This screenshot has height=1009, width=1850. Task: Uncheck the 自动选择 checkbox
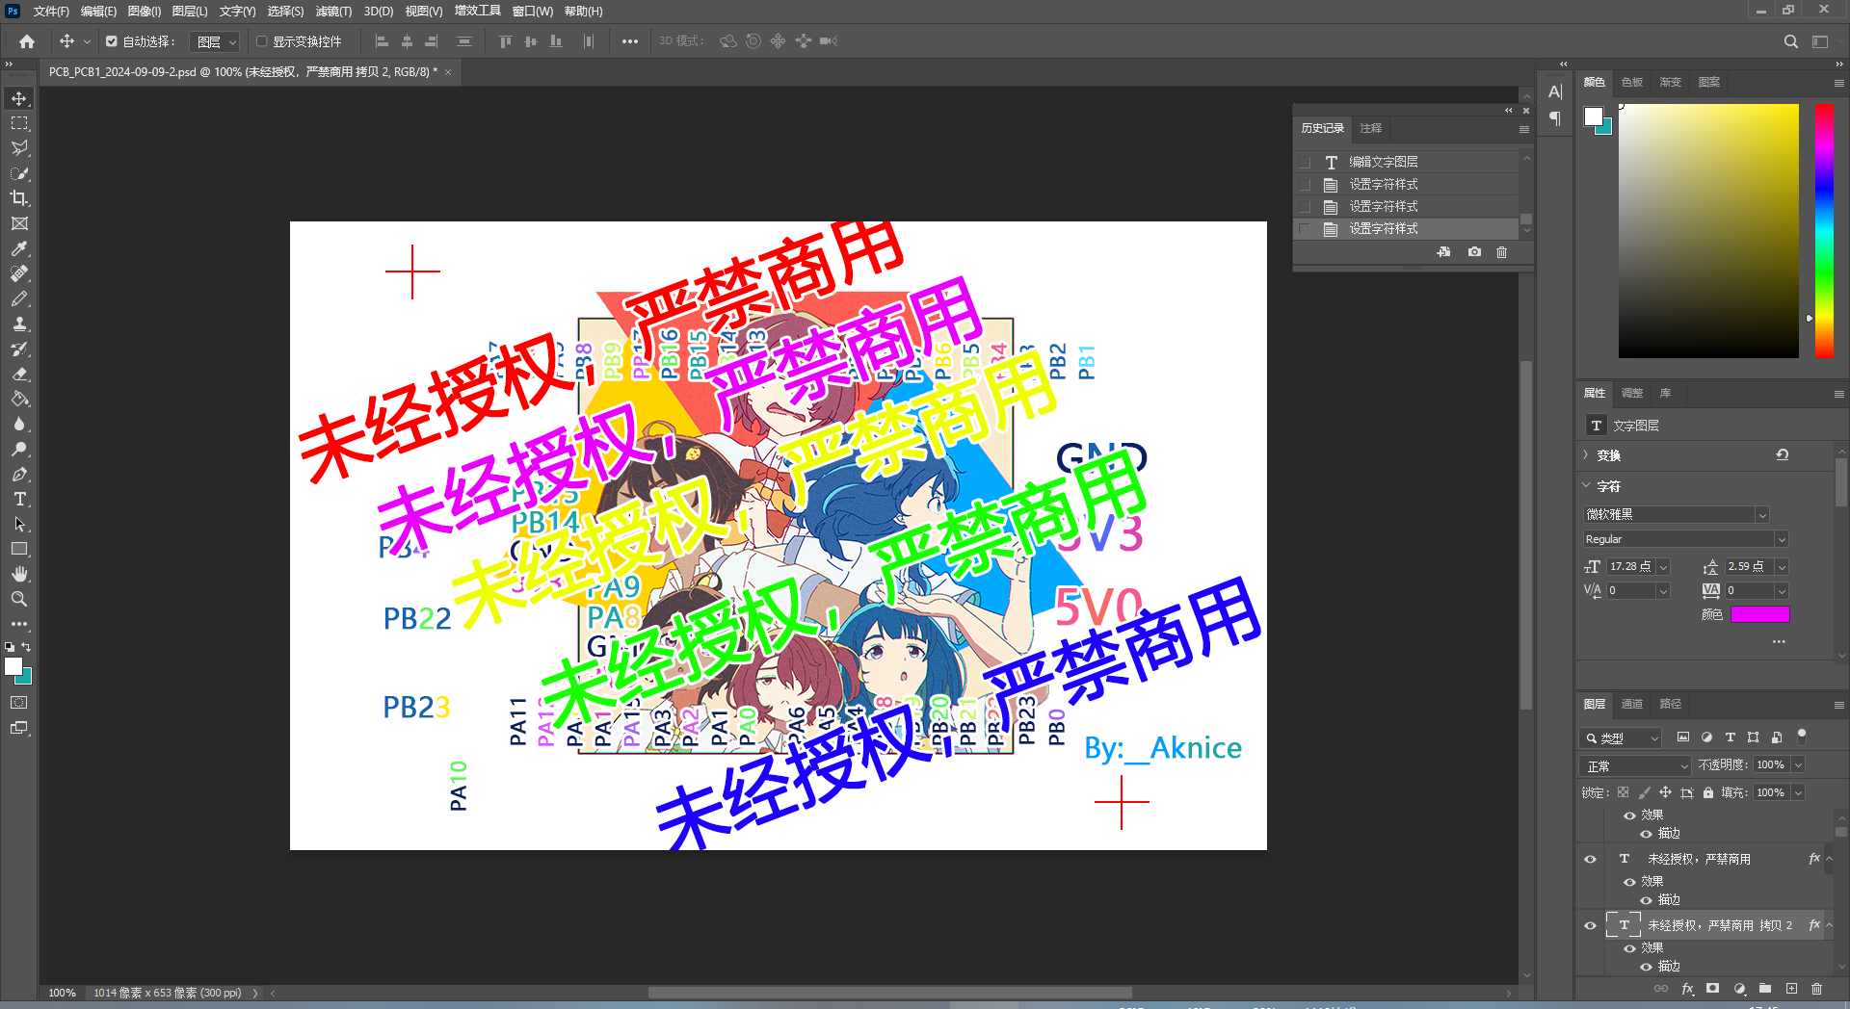[x=112, y=41]
